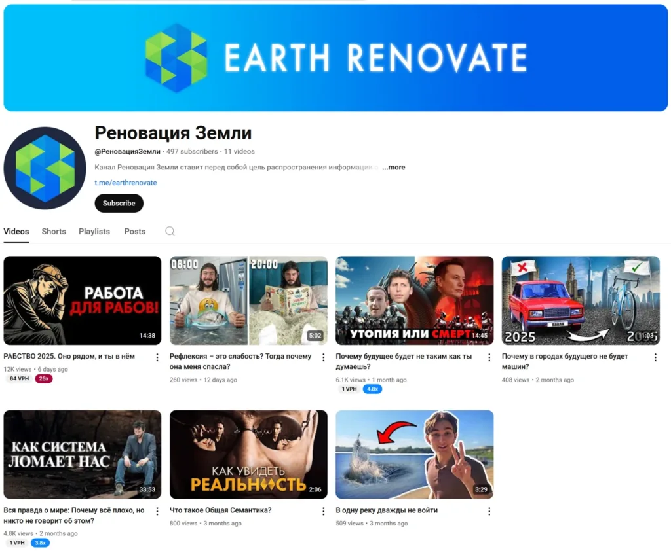The image size is (671, 551).
Task: Open title Почему будущее будет не таким
Action: click(x=404, y=361)
